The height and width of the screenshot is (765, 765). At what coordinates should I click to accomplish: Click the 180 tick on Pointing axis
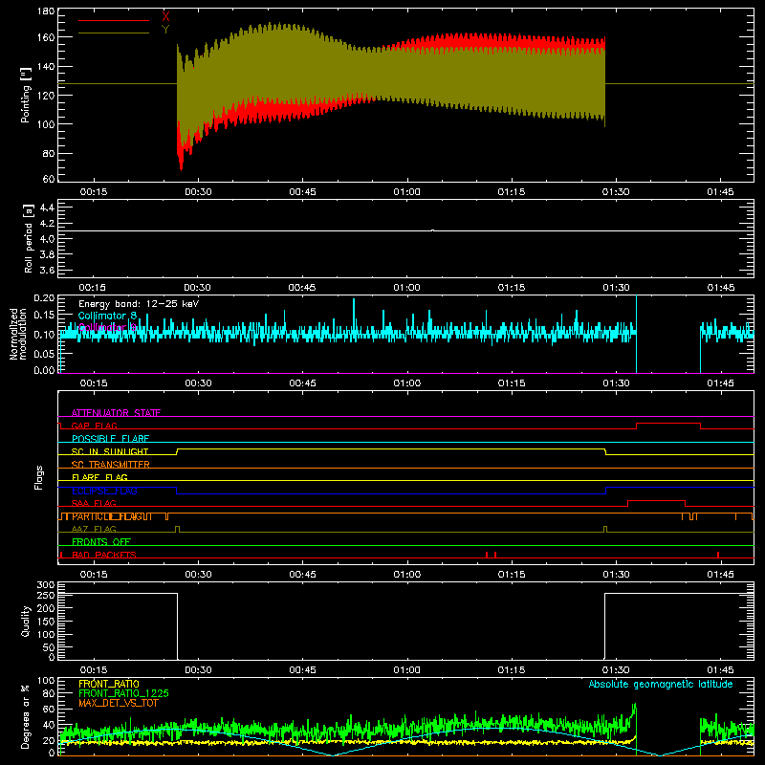[46, 11]
